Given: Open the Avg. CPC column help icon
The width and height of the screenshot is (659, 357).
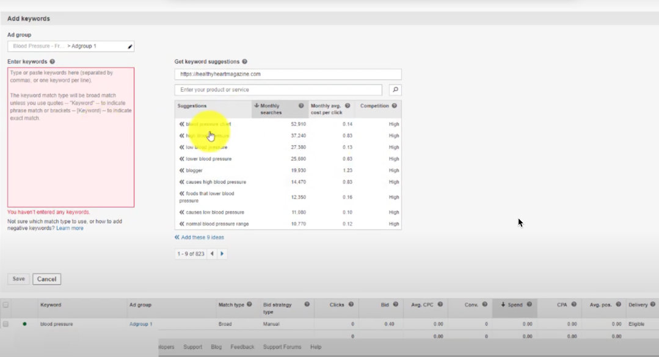Looking at the screenshot, I should pyautogui.click(x=440, y=305).
